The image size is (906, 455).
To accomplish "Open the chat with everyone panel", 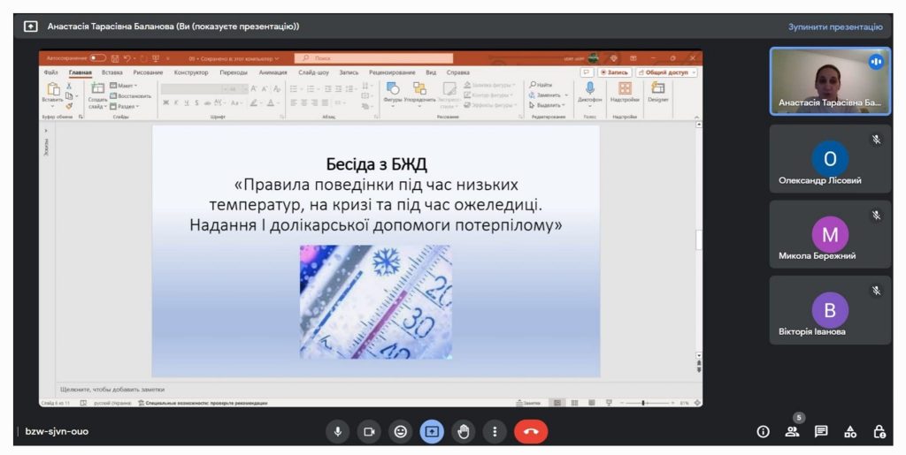I will tap(821, 431).
